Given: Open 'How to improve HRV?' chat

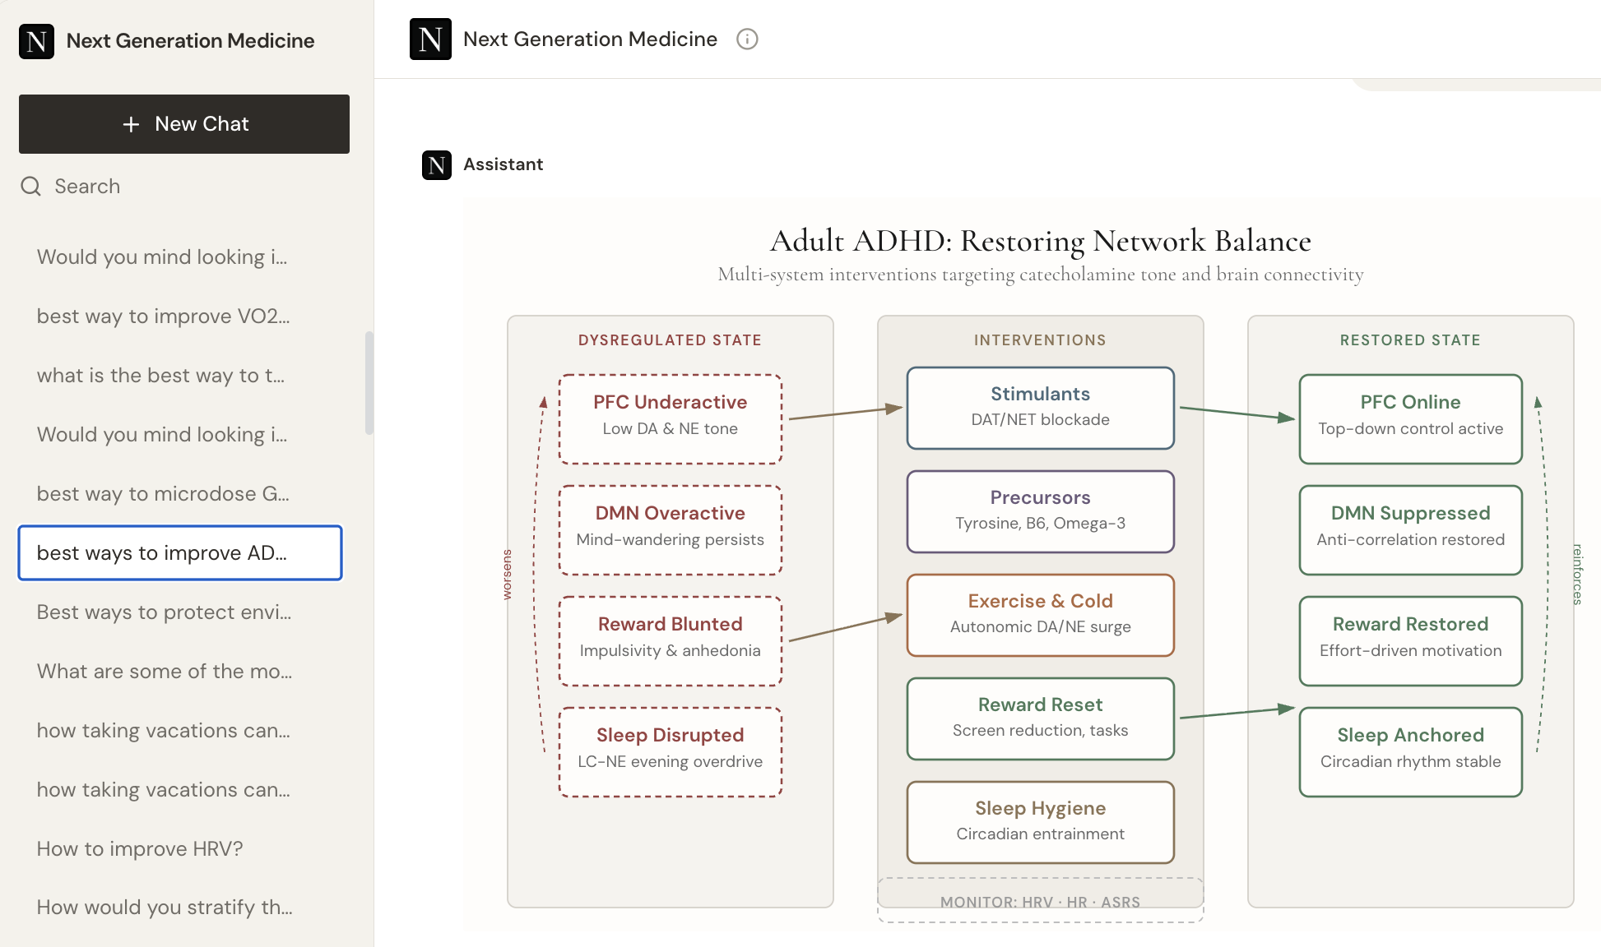Looking at the screenshot, I should (x=180, y=849).
